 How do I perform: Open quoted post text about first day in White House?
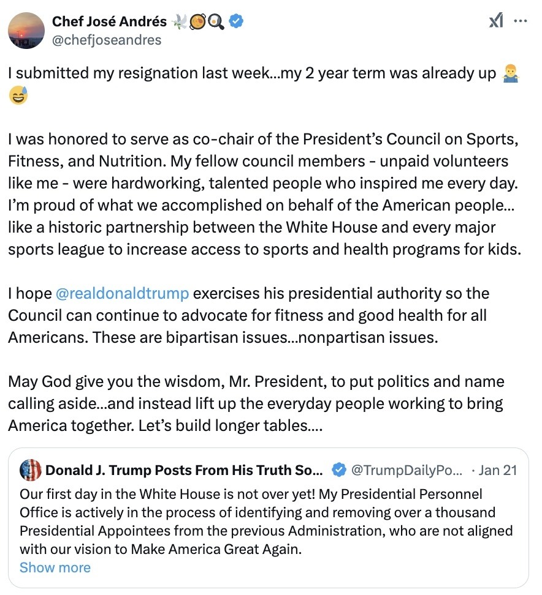(264, 521)
